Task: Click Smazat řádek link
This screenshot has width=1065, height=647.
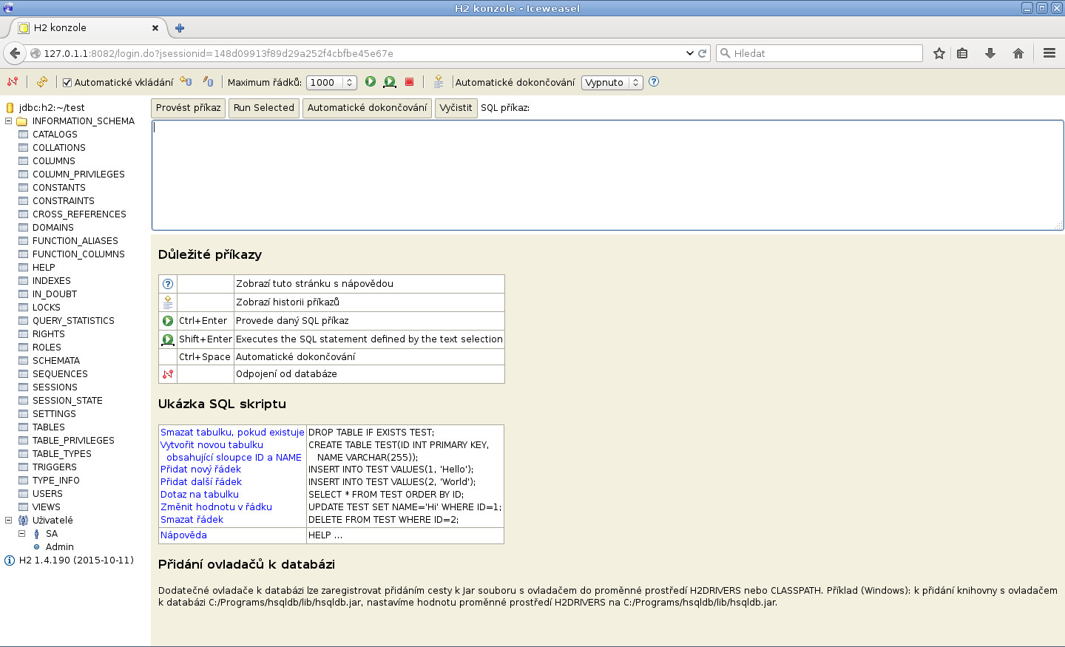Action: [x=192, y=520]
